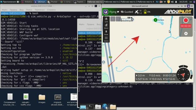The image size is (196, 110).
Task: Click the notification bell tray icon
Action: (176, 2)
